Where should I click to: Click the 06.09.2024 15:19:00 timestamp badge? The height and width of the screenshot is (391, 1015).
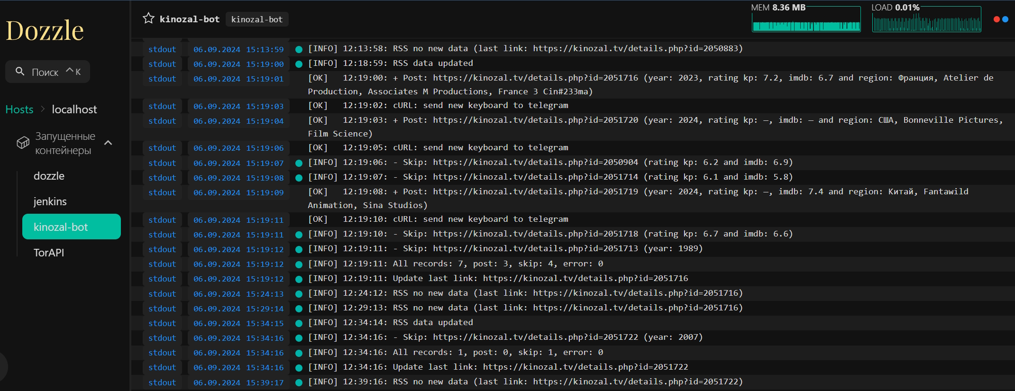click(x=238, y=64)
